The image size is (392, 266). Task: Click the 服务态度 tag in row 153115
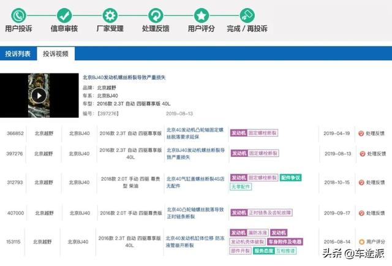coord(264,251)
